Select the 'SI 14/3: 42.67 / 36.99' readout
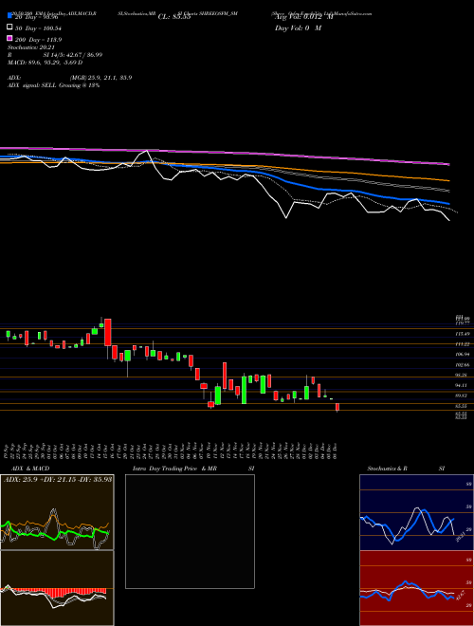The height and width of the screenshot is (626, 474). click(73, 55)
